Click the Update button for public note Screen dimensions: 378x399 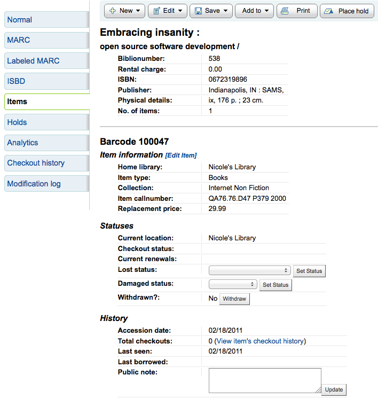click(334, 389)
